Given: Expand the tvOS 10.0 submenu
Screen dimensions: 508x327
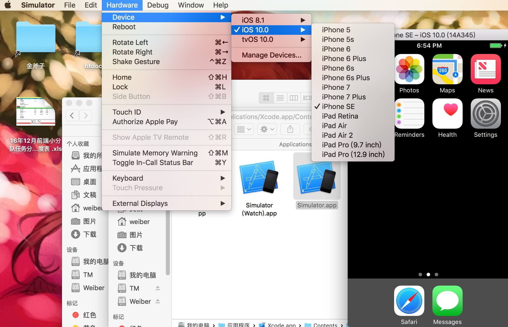Looking at the screenshot, I should point(271,39).
